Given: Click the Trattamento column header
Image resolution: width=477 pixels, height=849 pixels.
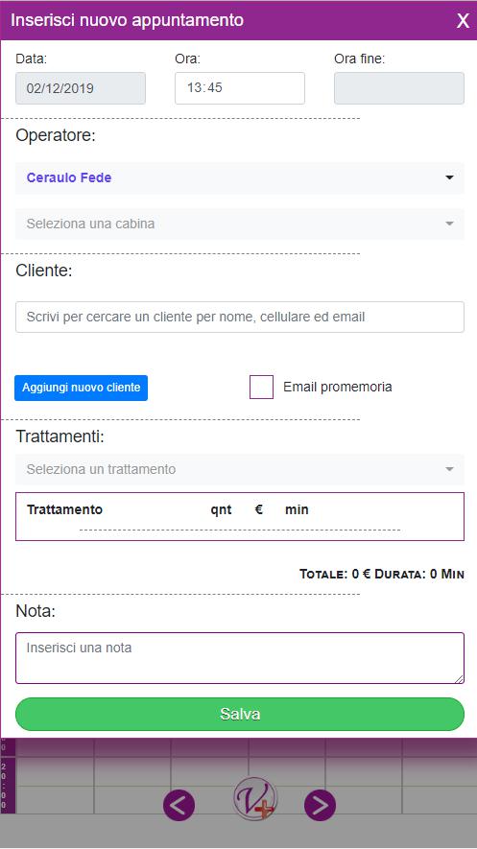Looking at the screenshot, I should (x=64, y=509).
